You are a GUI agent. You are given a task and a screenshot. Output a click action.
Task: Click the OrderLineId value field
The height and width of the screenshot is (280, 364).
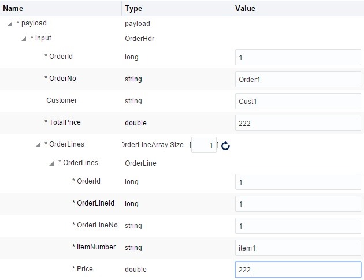pyautogui.click(x=298, y=204)
